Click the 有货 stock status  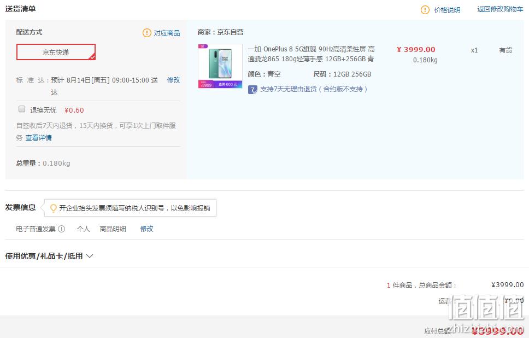tap(506, 50)
